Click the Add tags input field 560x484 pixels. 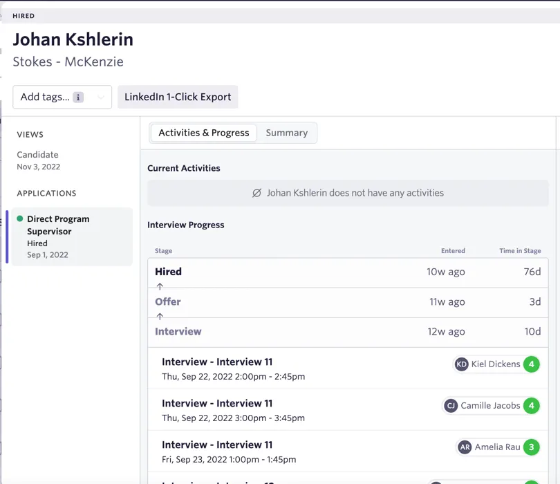[x=62, y=97]
